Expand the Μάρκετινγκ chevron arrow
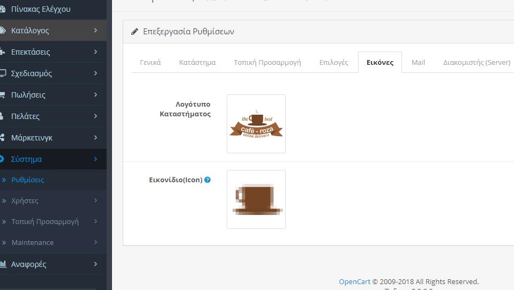This screenshot has width=514, height=290. 95,138
